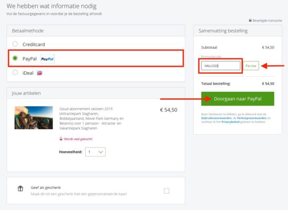Viewport: 288px width, 210px height.
Task: Click the lock icon by Beveiligde transactie
Action: [x=250, y=20]
